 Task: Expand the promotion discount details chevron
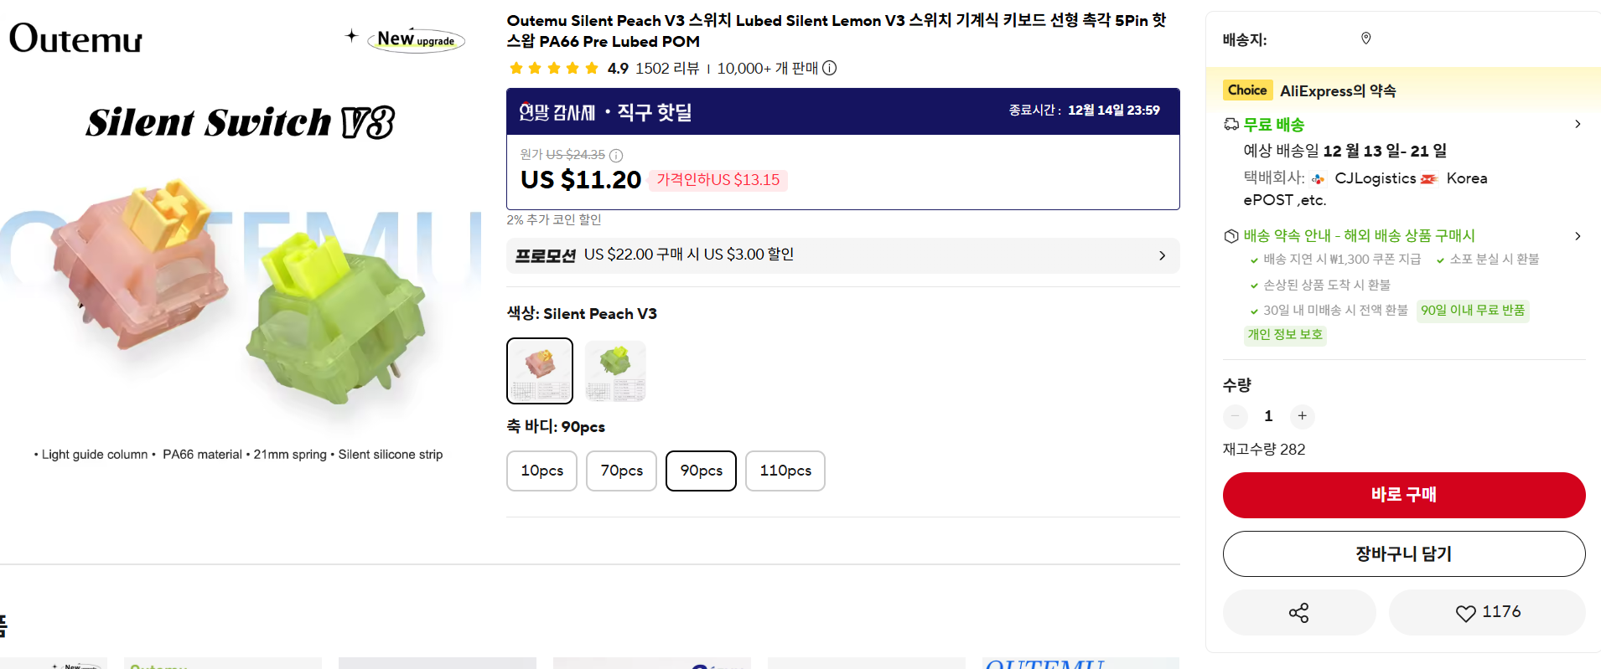(x=1163, y=255)
